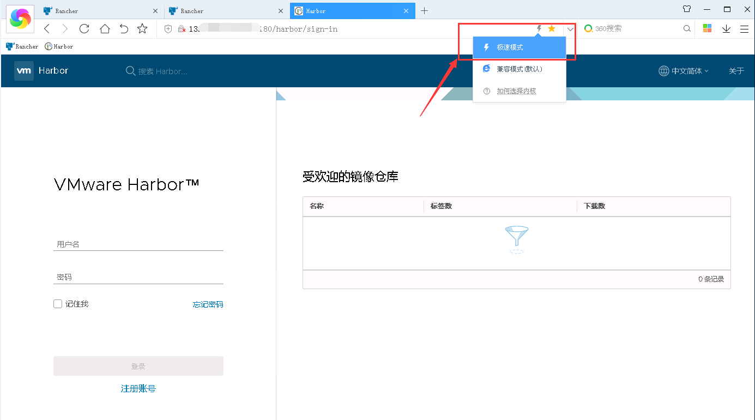Select the Harbor browser tab
The width and height of the screenshot is (755, 420).
(353, 11)
